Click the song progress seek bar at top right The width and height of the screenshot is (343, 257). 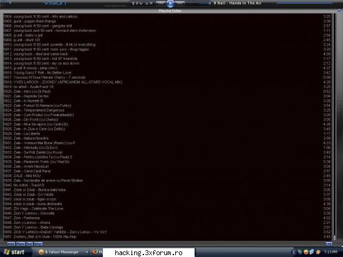(x=304, y=3)
